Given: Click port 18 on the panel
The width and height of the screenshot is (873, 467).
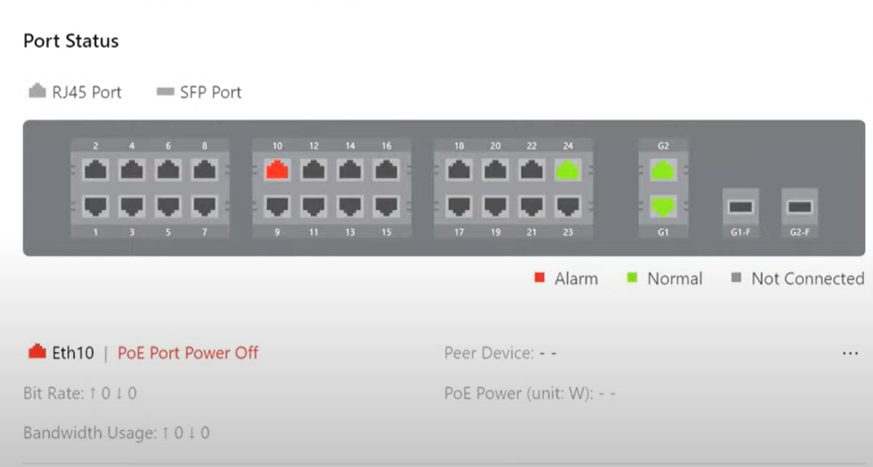Looking at the screenshot, I should [459, 170].
